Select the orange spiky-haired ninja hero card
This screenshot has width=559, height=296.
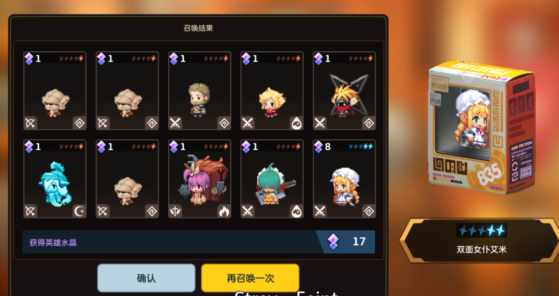(x=344, y=91)
